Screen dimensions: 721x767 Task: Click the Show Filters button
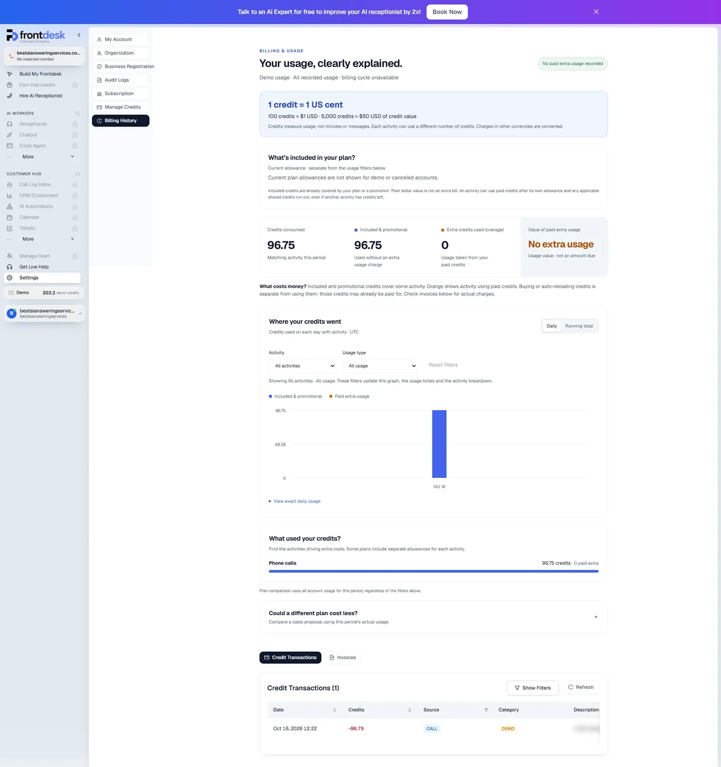click(532, 688)
